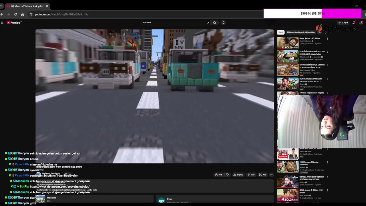Screen dimensions: 366x206
Task: Share the video using Paylaş
Action: (x=238, y=175)
